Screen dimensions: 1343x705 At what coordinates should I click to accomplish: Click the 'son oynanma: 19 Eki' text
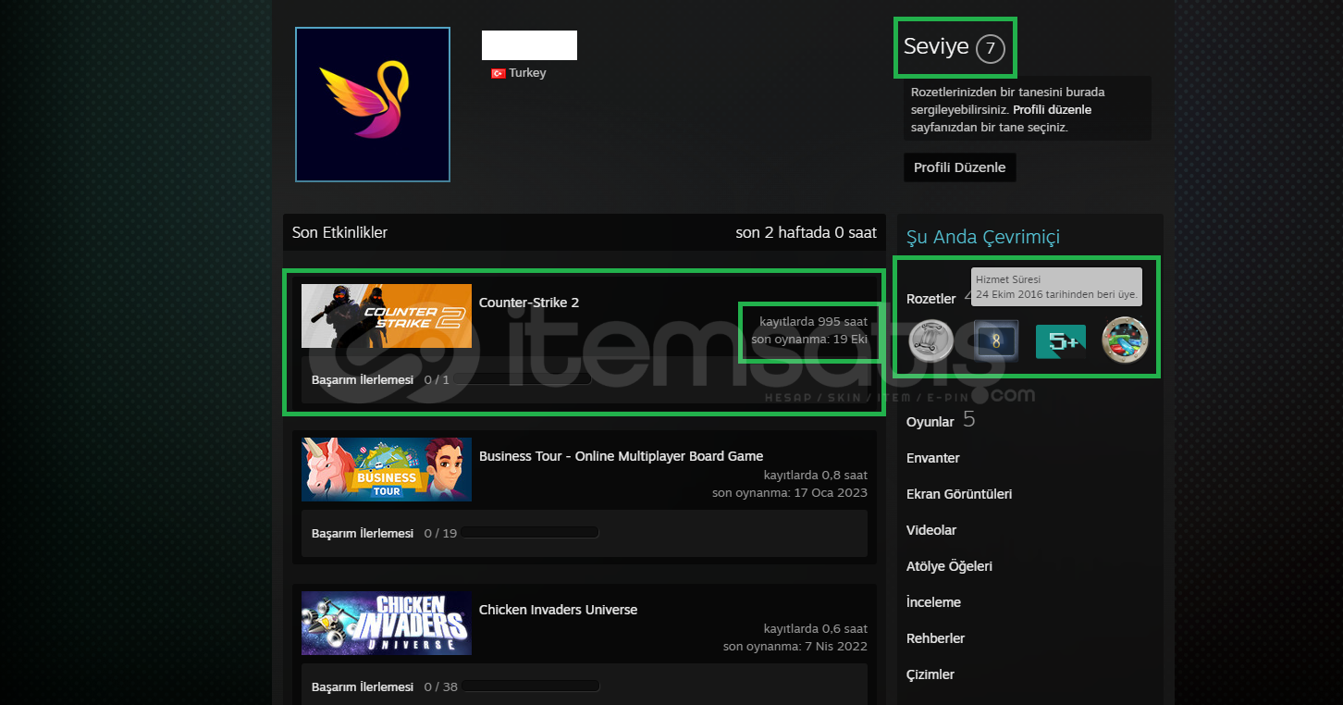click(x=809, y=340)
